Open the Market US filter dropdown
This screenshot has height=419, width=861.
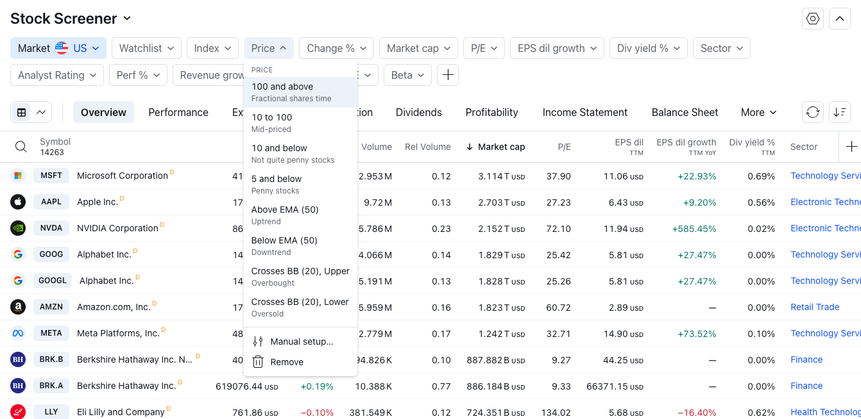click(x=58, y=48)
